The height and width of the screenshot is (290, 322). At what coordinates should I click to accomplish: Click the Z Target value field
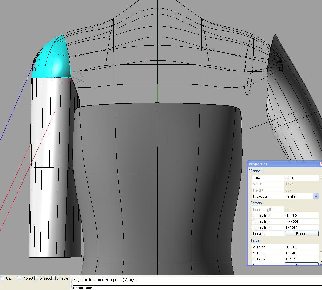(301, 259)
